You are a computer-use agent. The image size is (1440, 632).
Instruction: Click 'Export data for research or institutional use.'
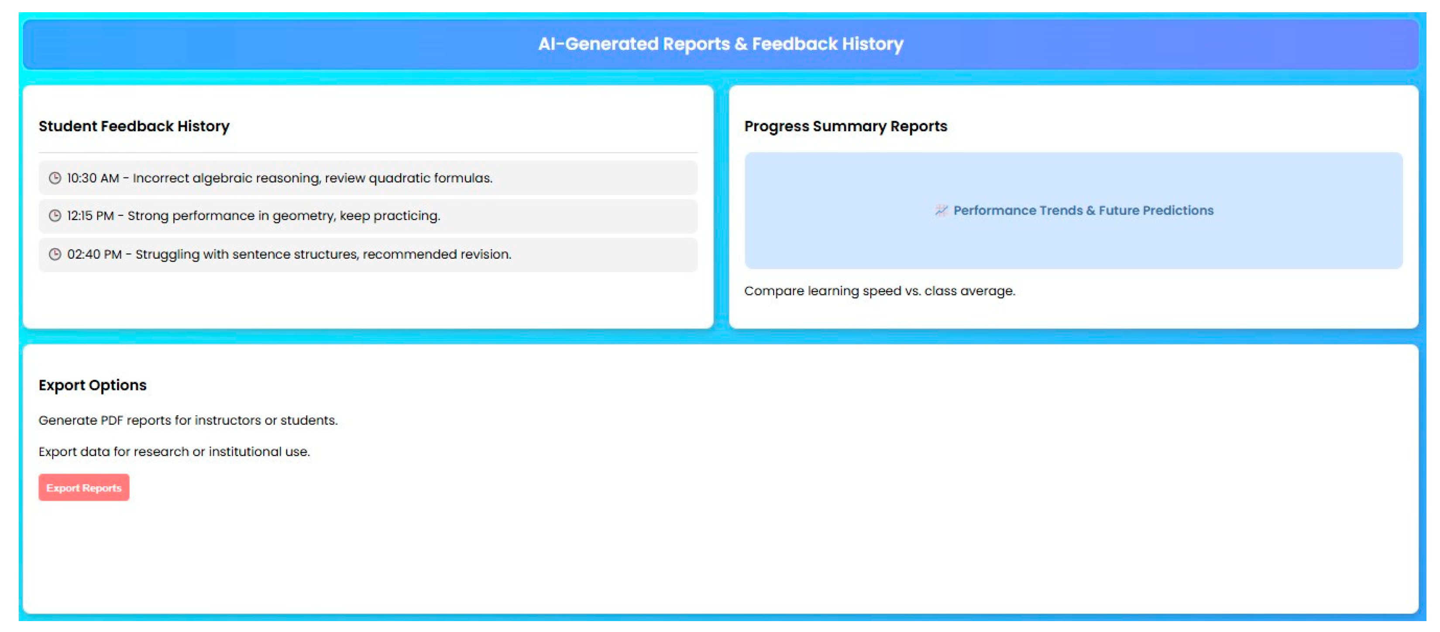pos(175,451)
